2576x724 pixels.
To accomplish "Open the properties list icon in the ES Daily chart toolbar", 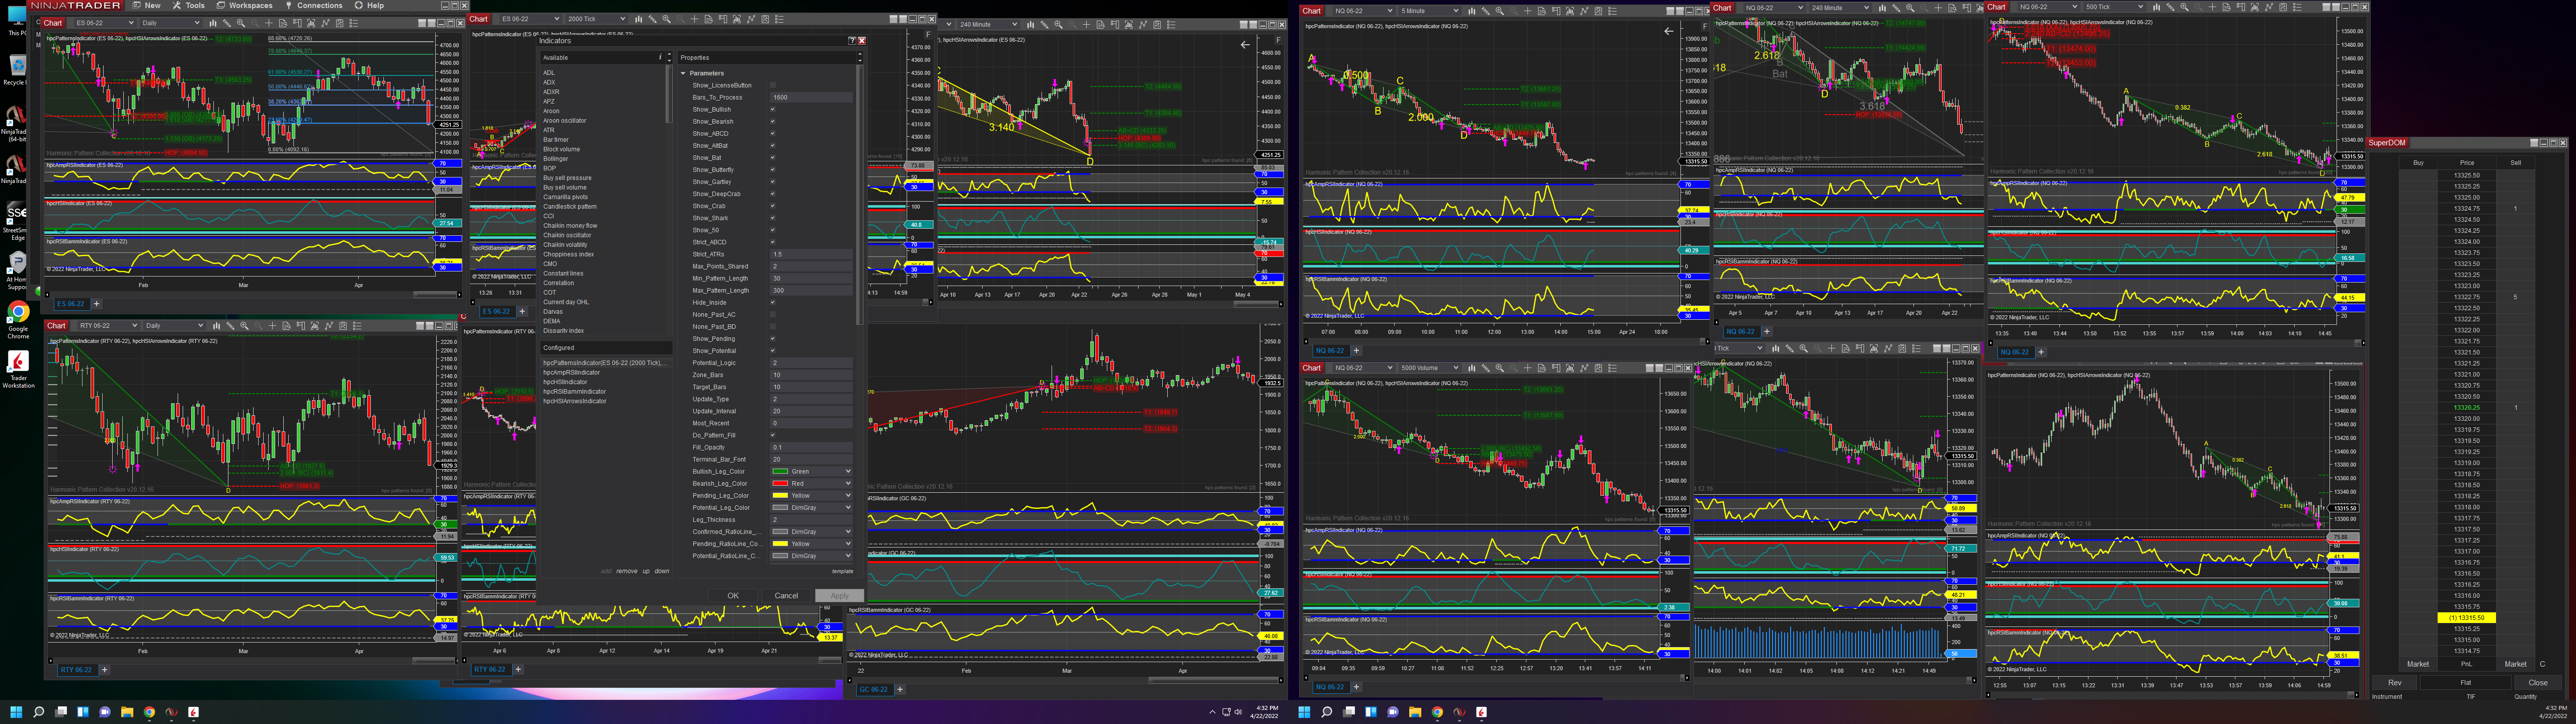I will 354,23.
